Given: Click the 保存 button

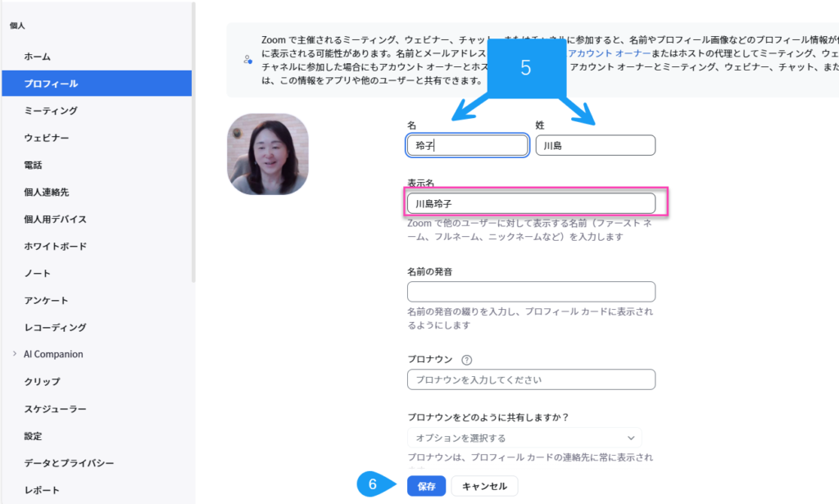Looking at the screenshot, I should [426, 486].
